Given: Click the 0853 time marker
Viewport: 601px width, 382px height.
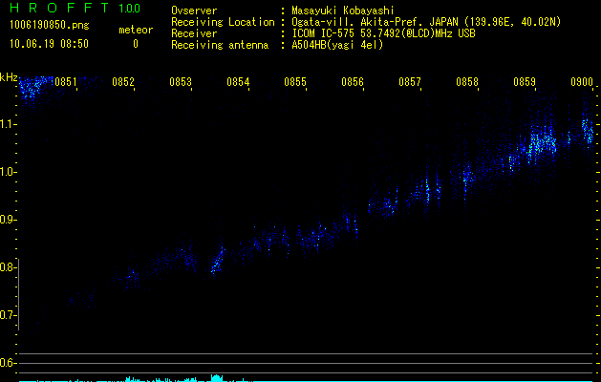Looking at the screenshot, I should pyautogui.click(x=181, y=82).
